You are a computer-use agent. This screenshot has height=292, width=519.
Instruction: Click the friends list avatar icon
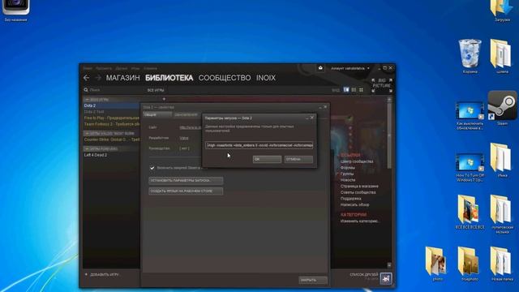[x=386, y=278]
